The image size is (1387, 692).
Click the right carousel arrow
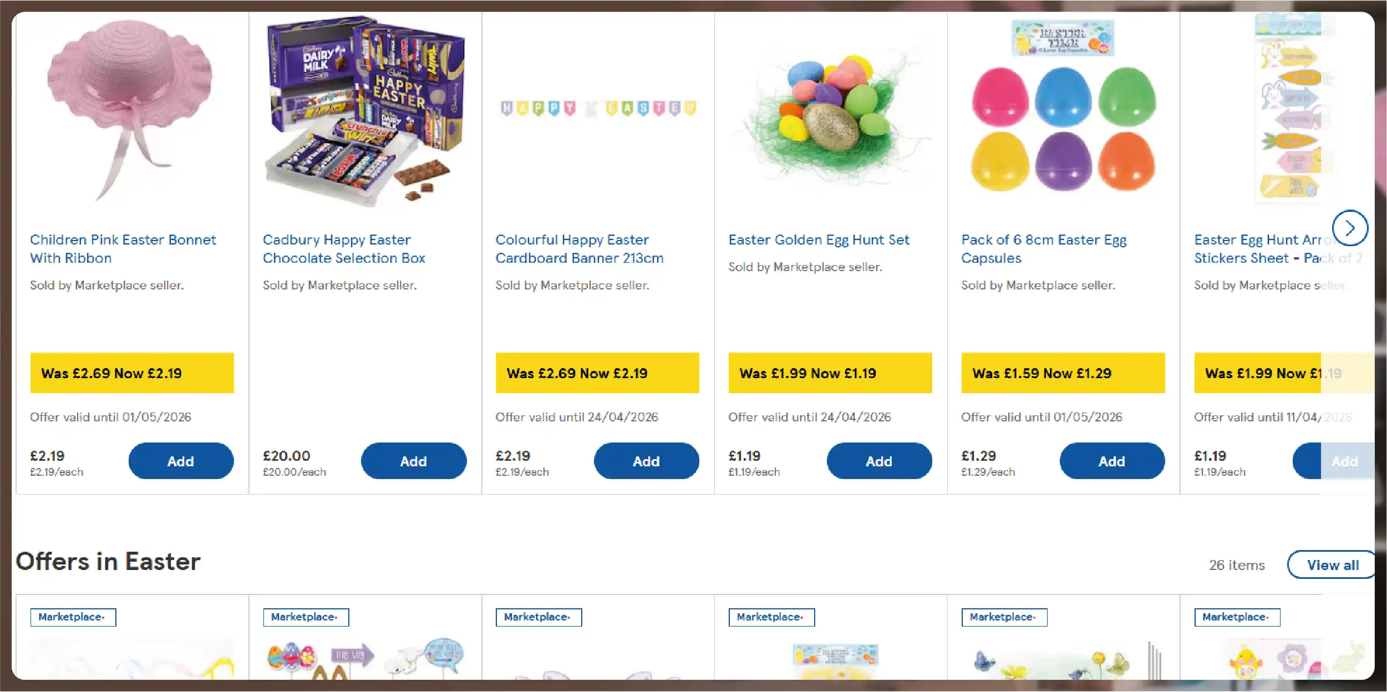coord(1350,228)
